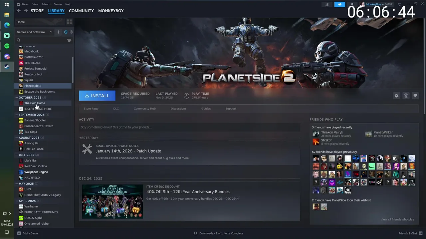Image resolution: width=426 pixels, height=239 pixels.
Task: Toggle the show ready-to-play games filter icon
Action: [71, 32]
